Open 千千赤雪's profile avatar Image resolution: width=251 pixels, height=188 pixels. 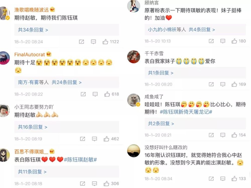134,57
